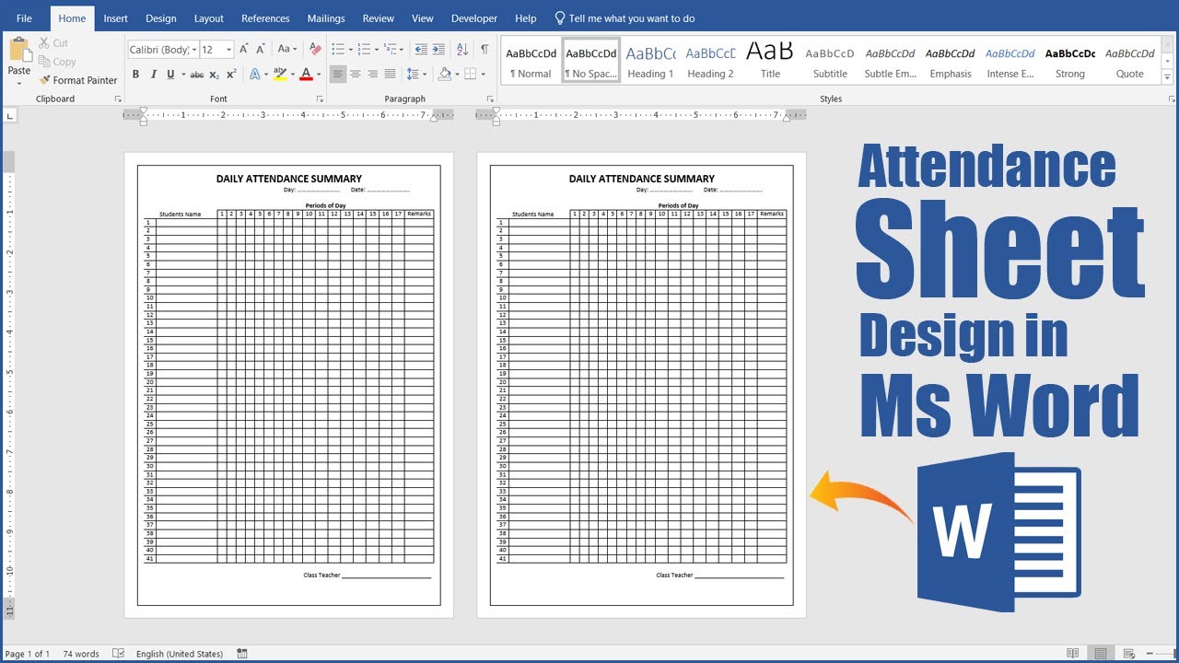Open the File tab
This screenshot has height=663, width=1179.
[x=24, y=18]
